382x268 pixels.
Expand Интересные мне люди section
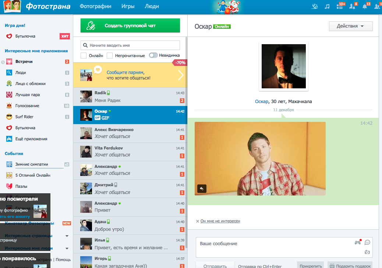coord(67,248)
